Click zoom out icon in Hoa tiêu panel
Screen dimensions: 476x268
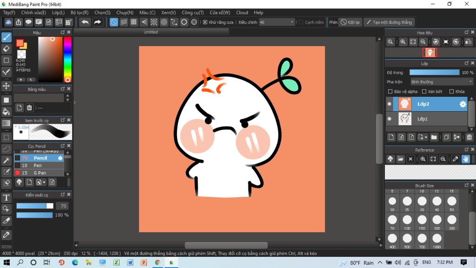(423, 42)
